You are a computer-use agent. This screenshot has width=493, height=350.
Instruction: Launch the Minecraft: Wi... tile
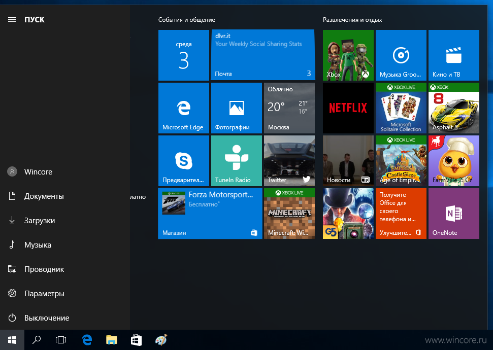pyautogui.click(x=289, y=214)
